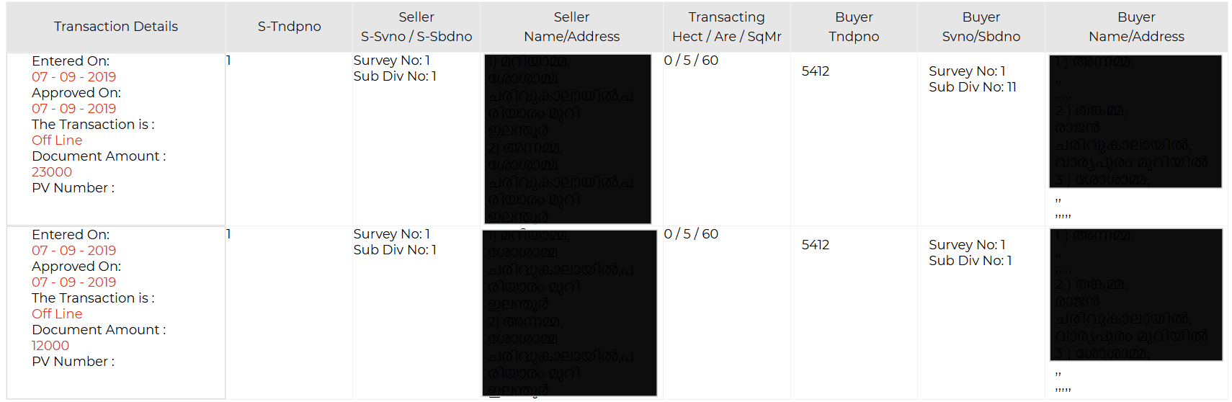Select the document amount value 12000

pos(50,346)
